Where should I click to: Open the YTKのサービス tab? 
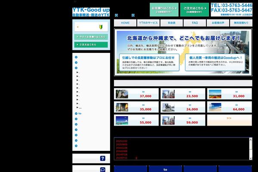point(148,23)
